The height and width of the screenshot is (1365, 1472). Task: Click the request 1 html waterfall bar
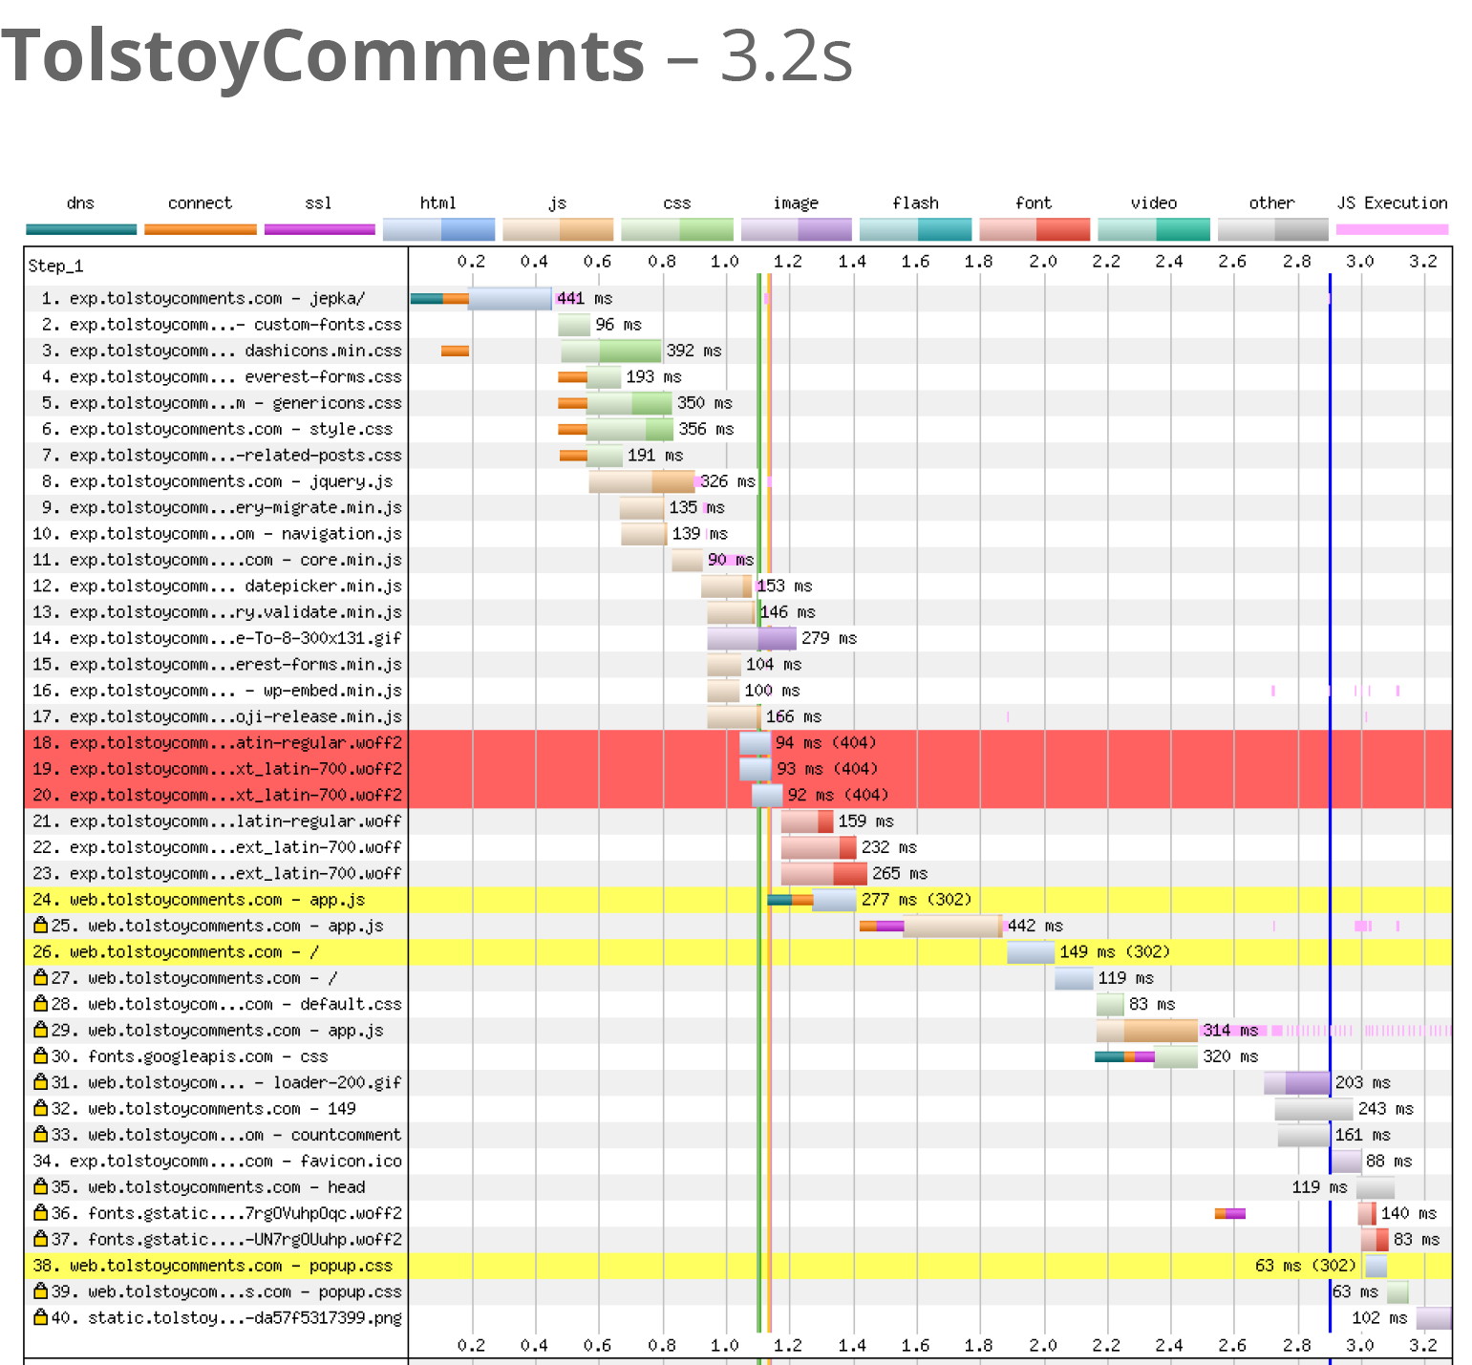tap(510, 298)
